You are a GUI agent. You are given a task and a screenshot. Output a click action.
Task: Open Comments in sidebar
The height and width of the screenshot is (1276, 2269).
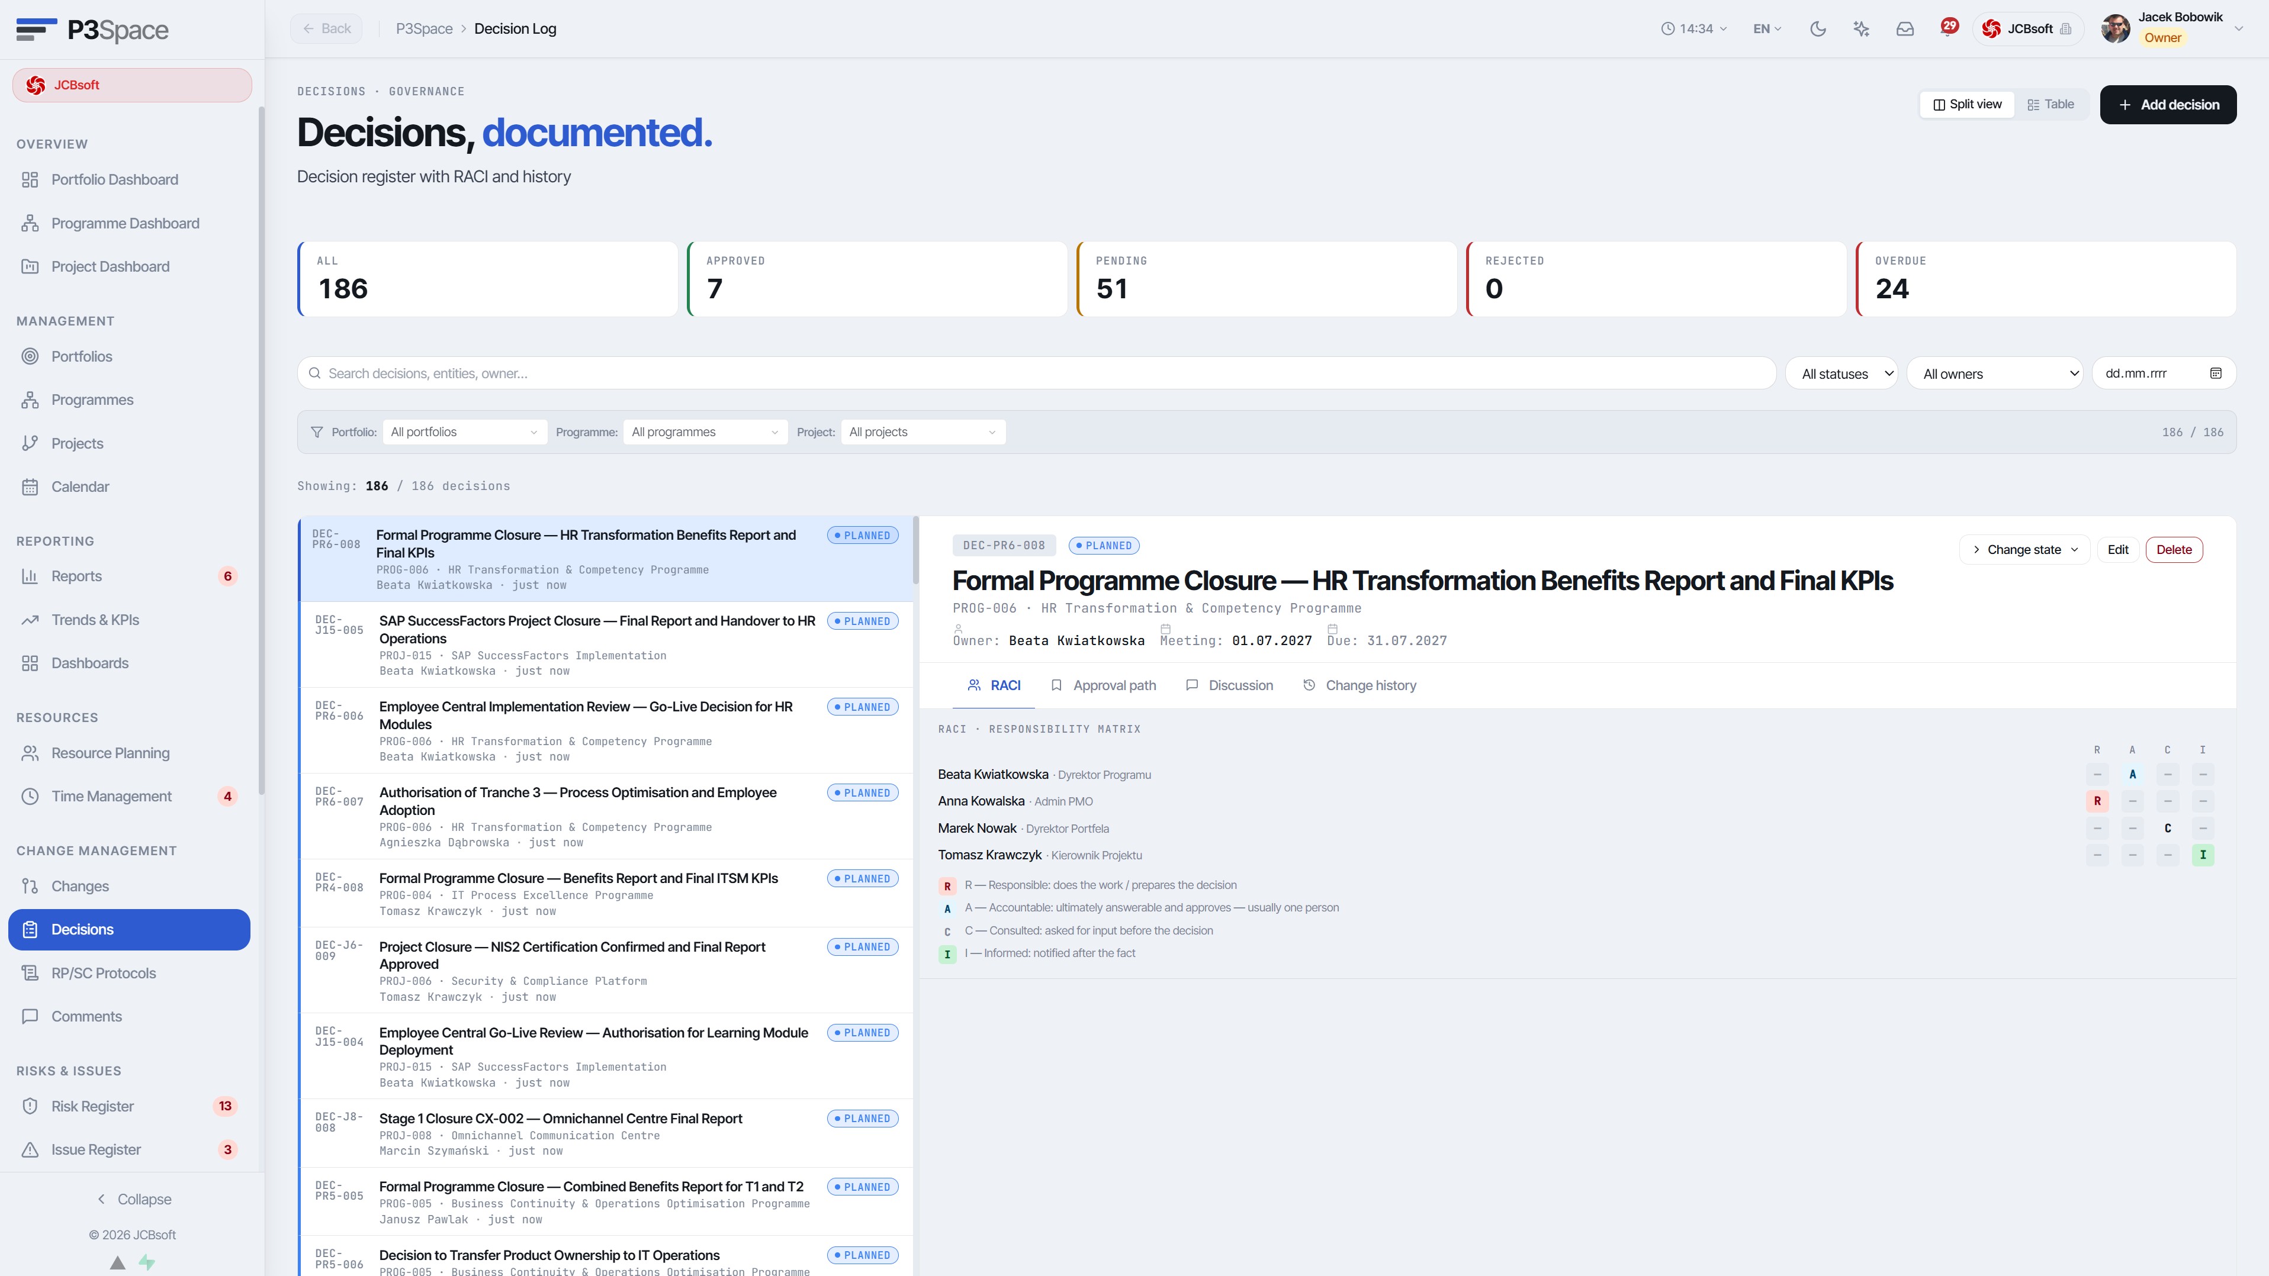click(x=130, y=1016)
